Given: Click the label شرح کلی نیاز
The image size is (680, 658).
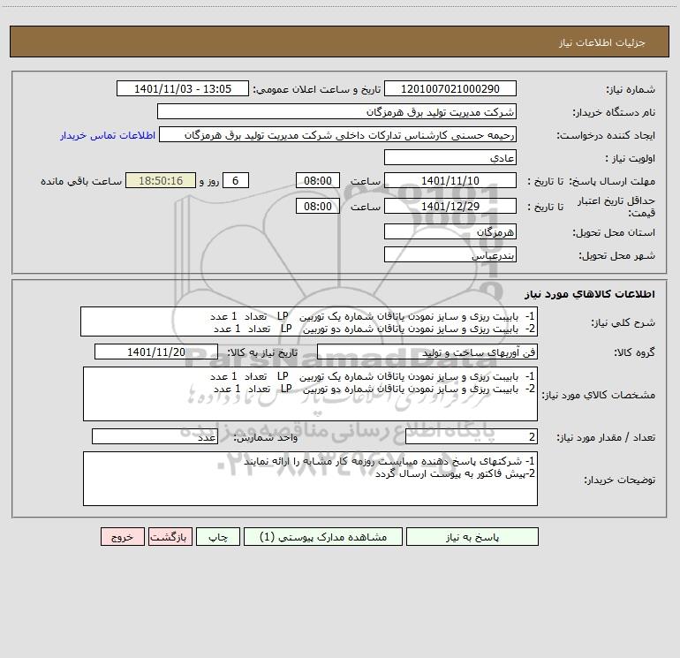Looking at the screenshot, I should tap(623, 323).
